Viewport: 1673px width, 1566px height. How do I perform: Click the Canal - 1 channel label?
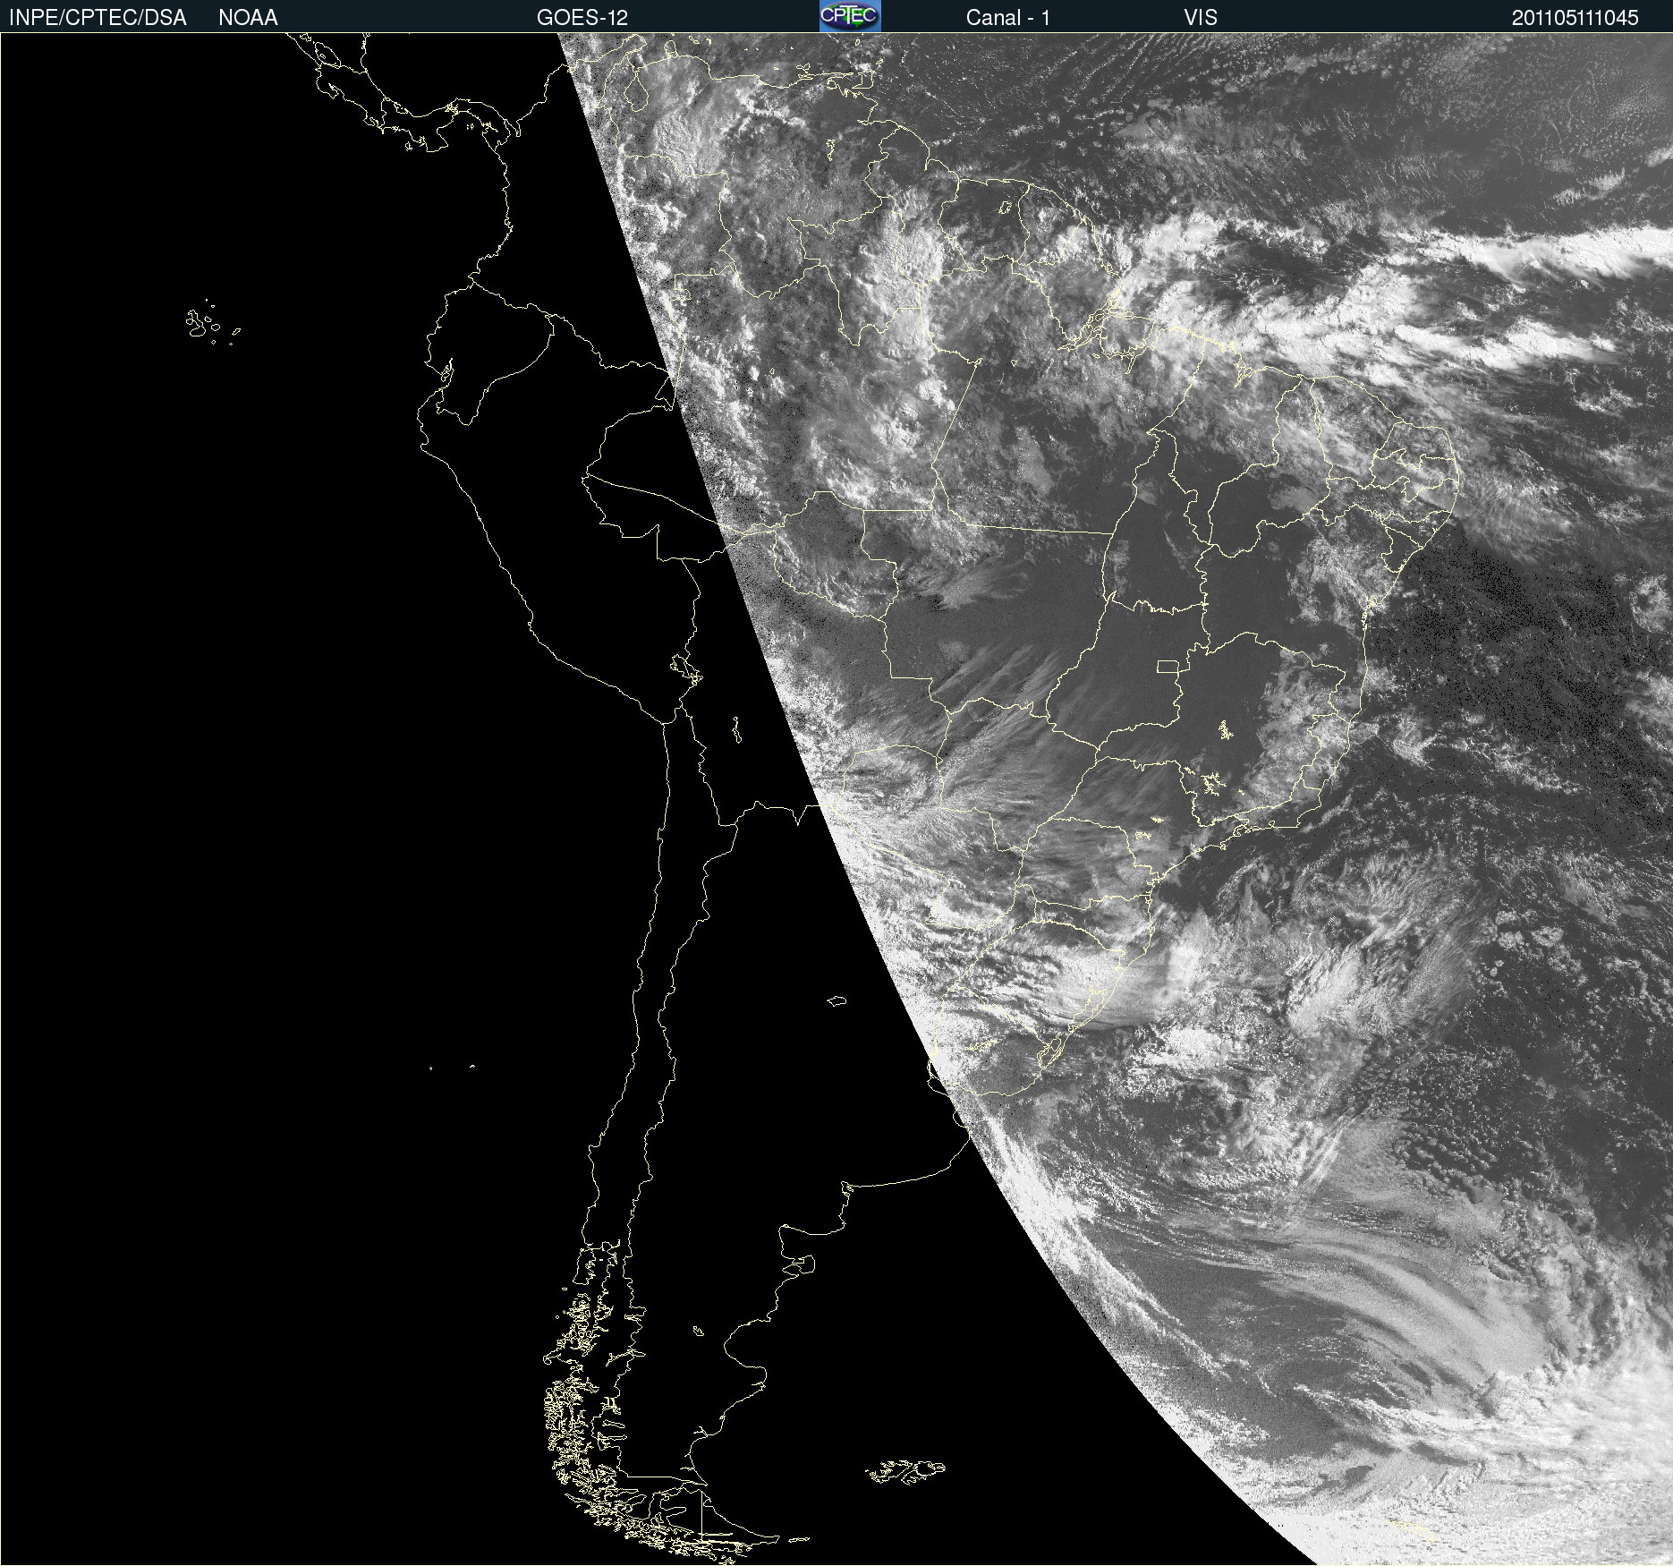(1008, 18)
